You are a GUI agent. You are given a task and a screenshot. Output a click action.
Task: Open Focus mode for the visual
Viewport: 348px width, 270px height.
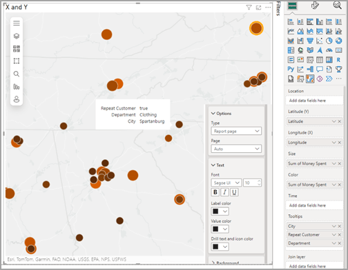point(258,8)
